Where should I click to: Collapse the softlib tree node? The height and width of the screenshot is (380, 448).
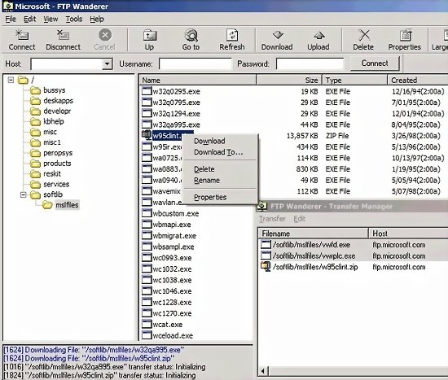23,194
